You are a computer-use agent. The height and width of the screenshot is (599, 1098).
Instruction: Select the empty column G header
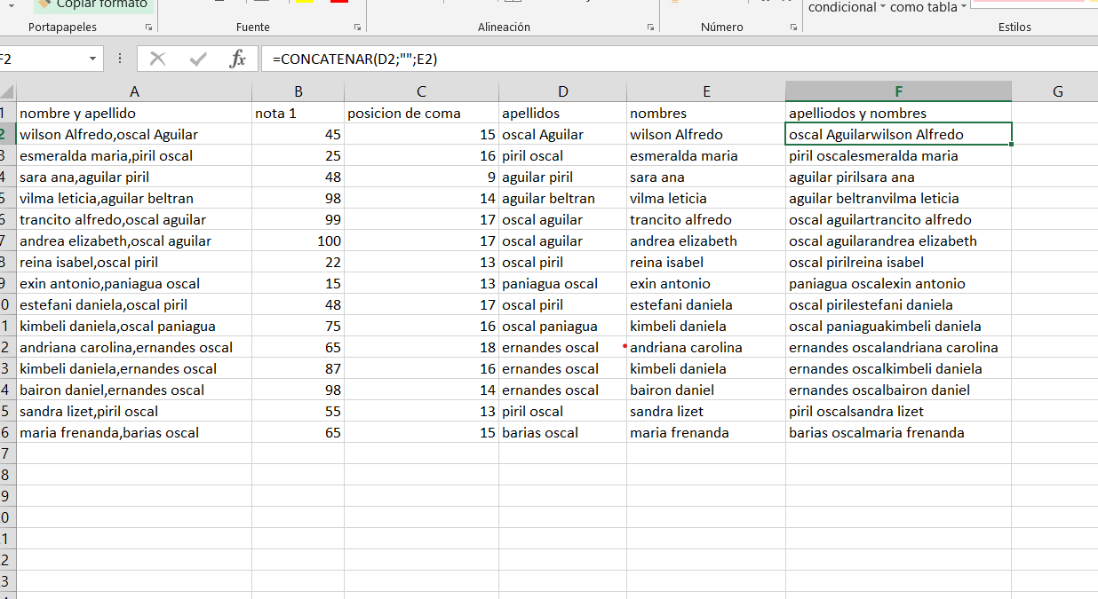click(x=1057, y=91)
